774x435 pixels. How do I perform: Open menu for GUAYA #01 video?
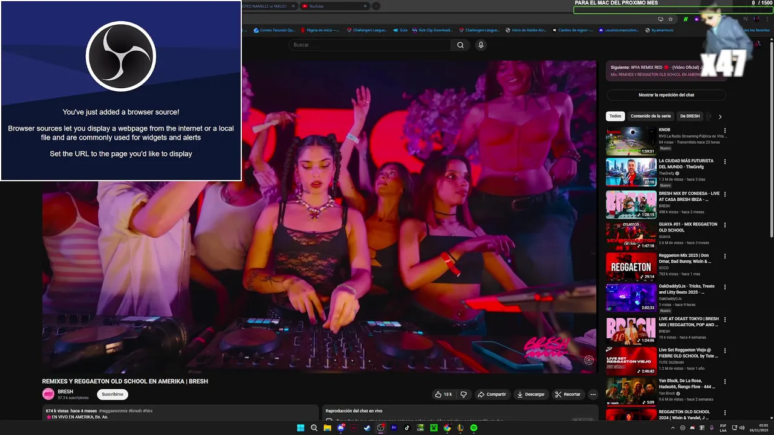click(725, 225)
